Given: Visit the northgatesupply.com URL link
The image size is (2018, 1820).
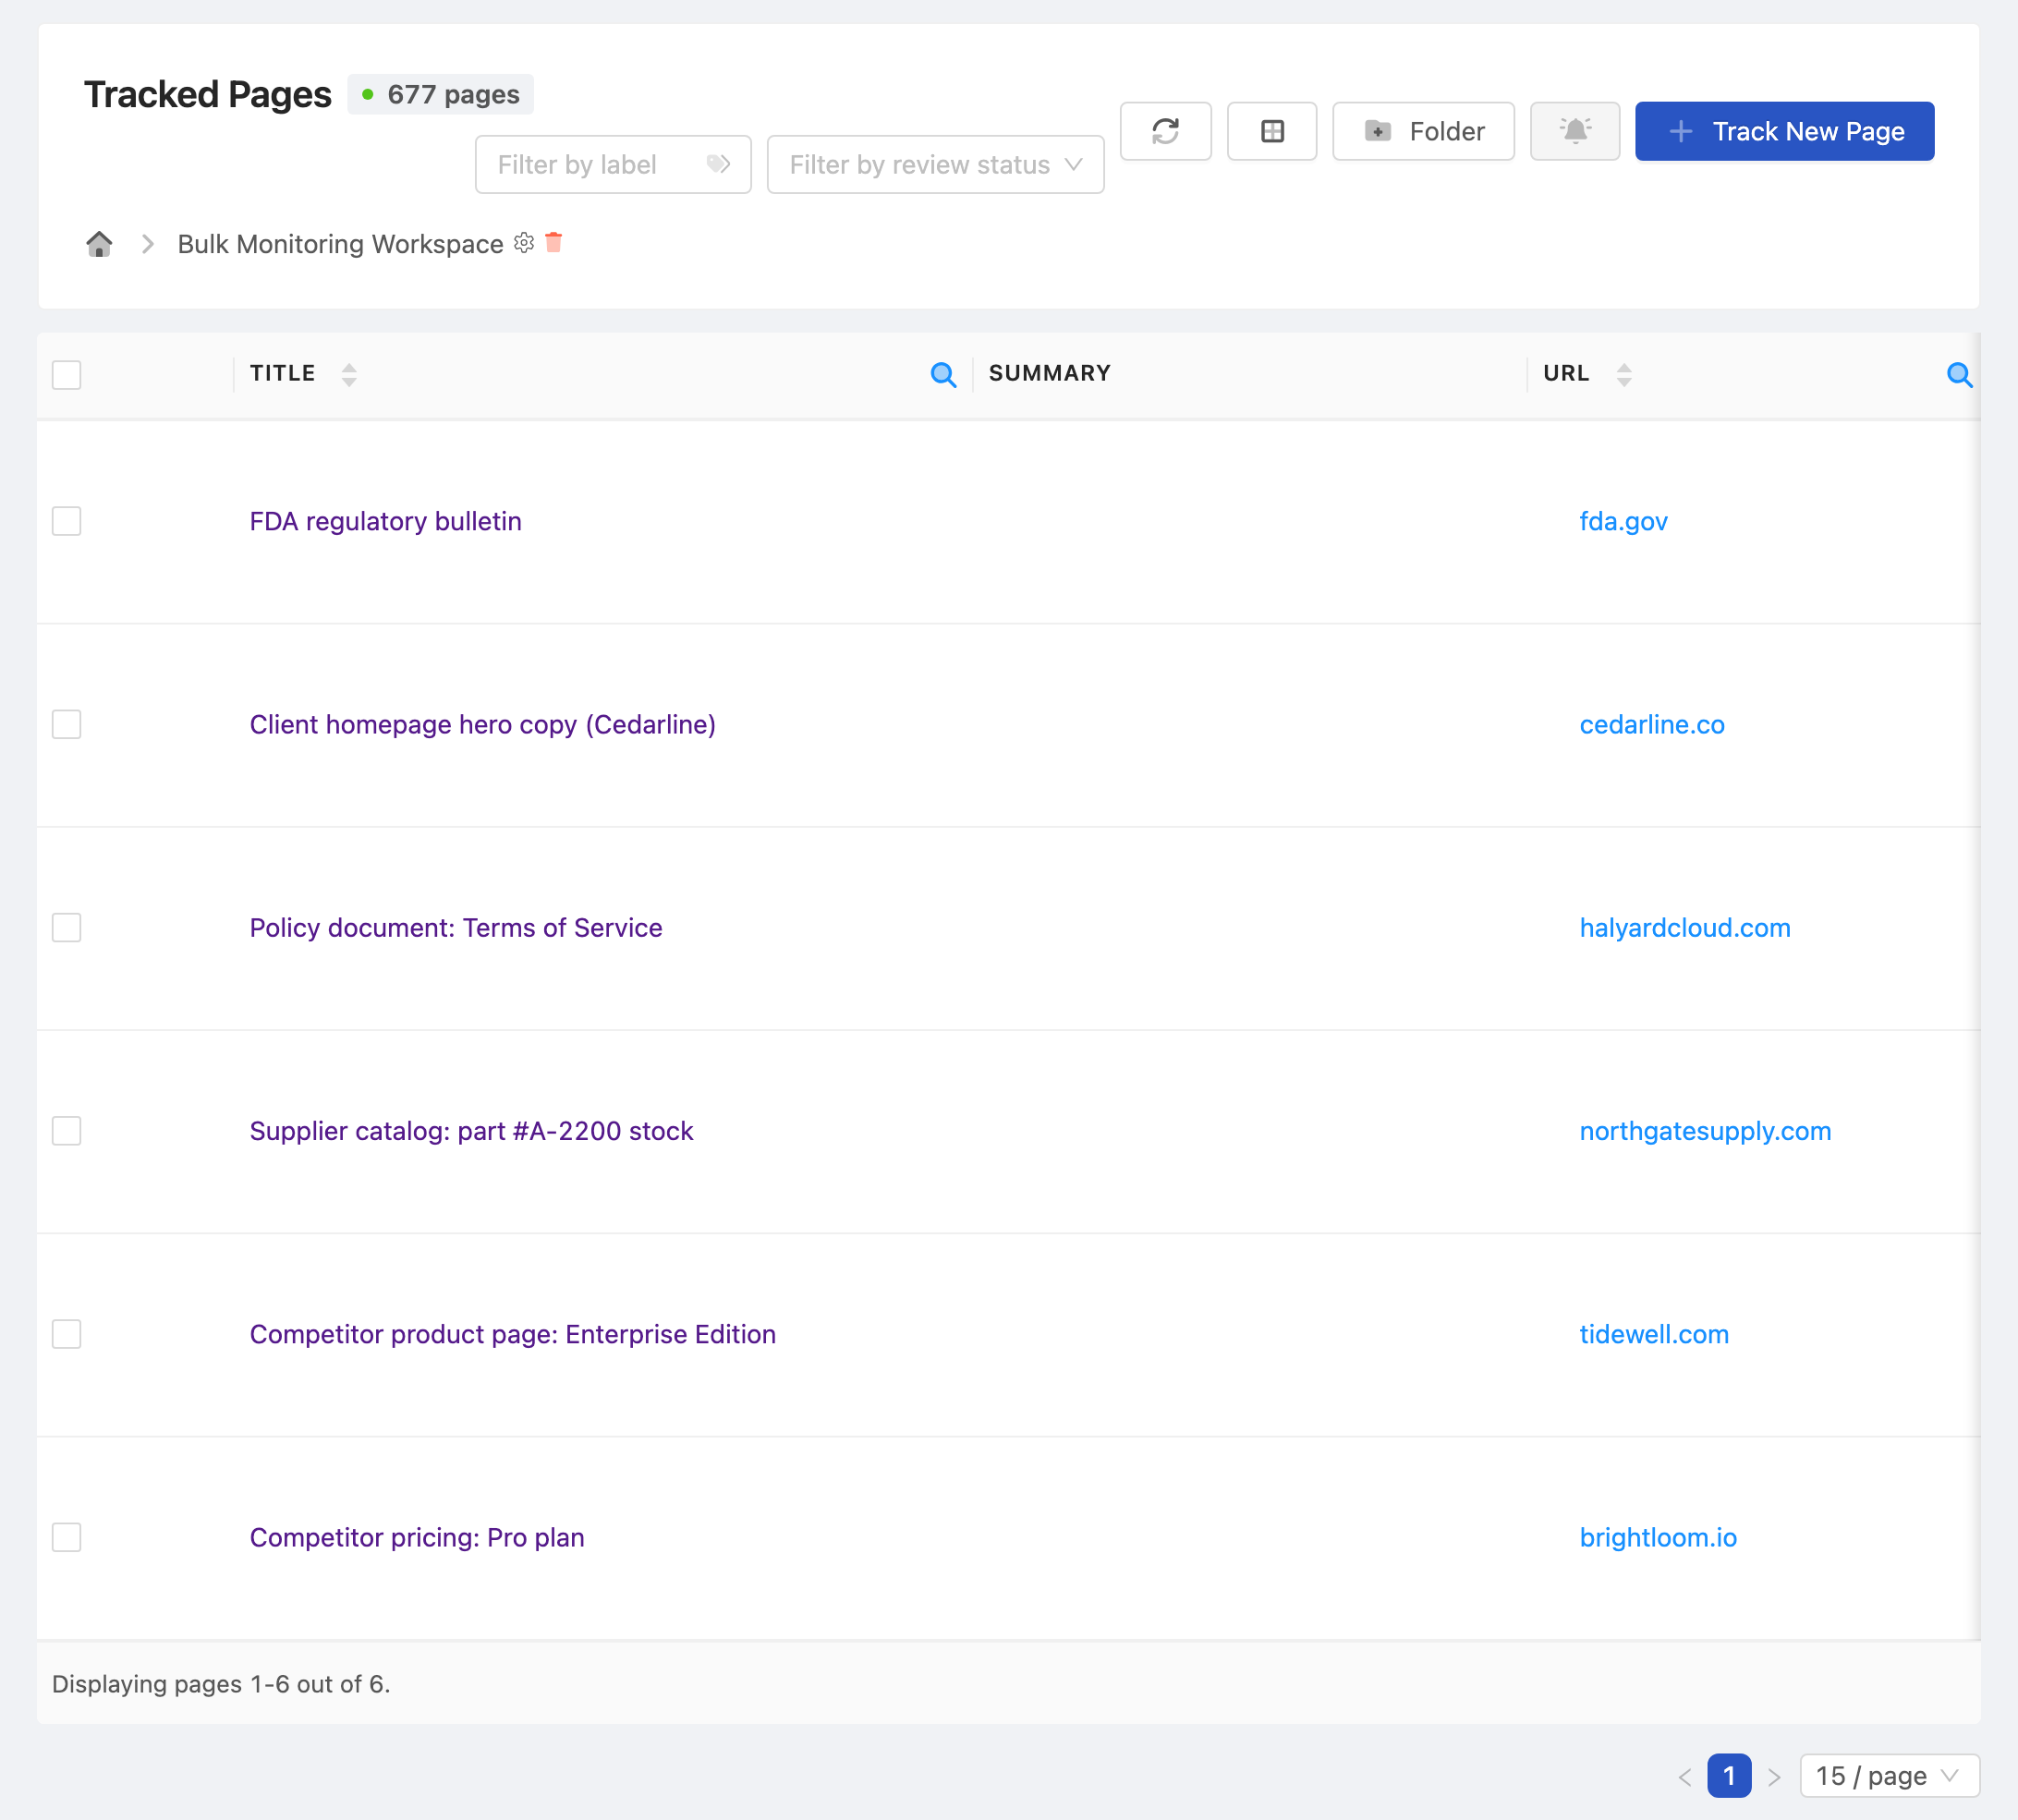Looking at the screenshot, I should (x=1705, y=1131).
